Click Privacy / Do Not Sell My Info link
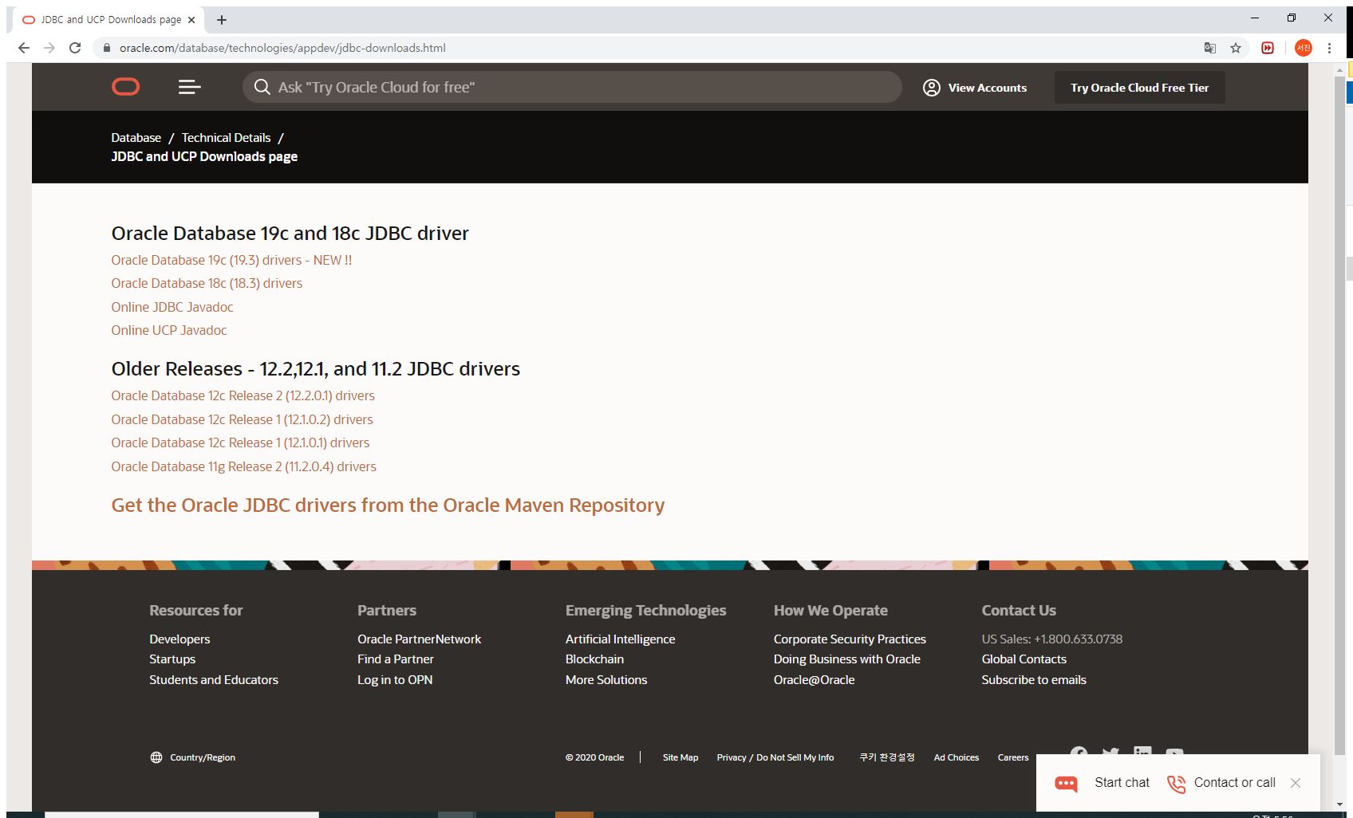Screen dimensions: 1353x818 [x=775, y=757]
